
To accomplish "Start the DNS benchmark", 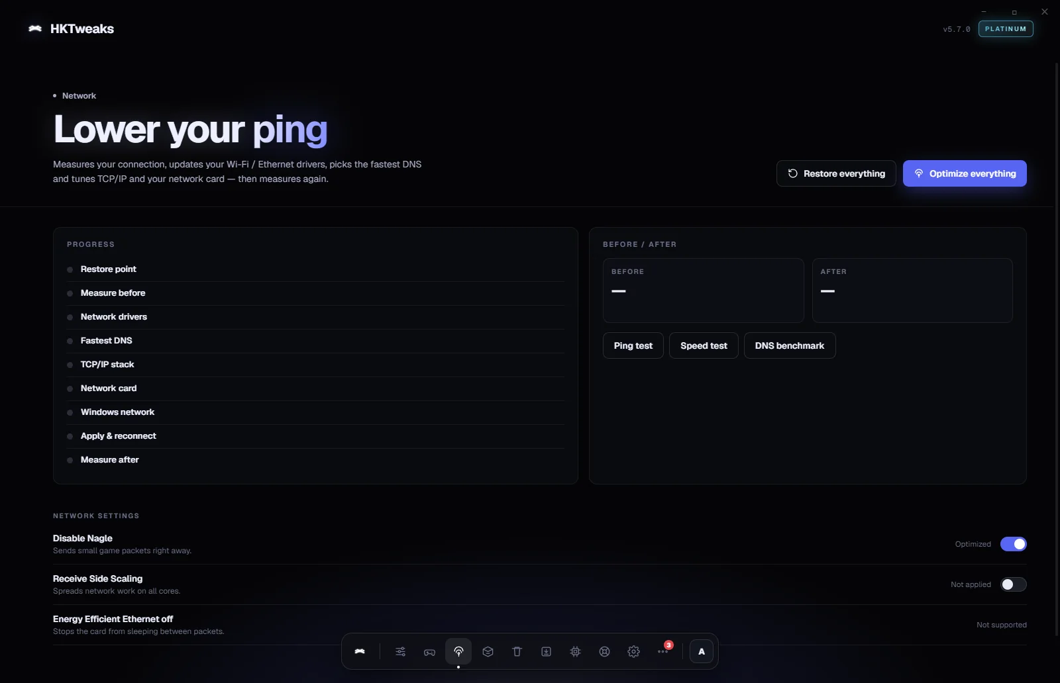I will tap(790, 345).
